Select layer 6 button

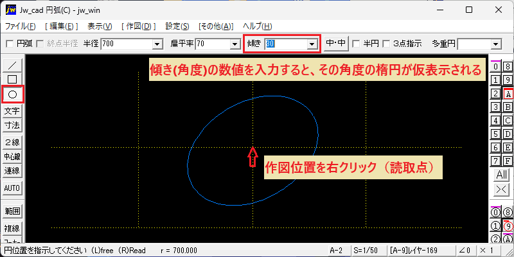[495, 148]
